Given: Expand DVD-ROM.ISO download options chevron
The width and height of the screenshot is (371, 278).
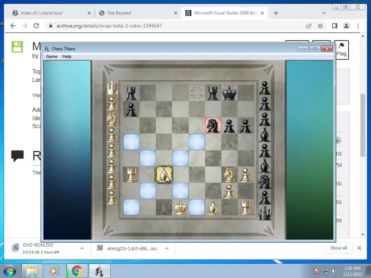Looking at the screenshot, I should point(82,248).
